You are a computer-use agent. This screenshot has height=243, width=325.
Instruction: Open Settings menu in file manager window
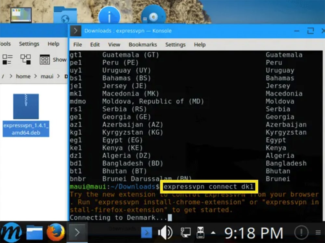pyautogui.click(x=29, y=44)
